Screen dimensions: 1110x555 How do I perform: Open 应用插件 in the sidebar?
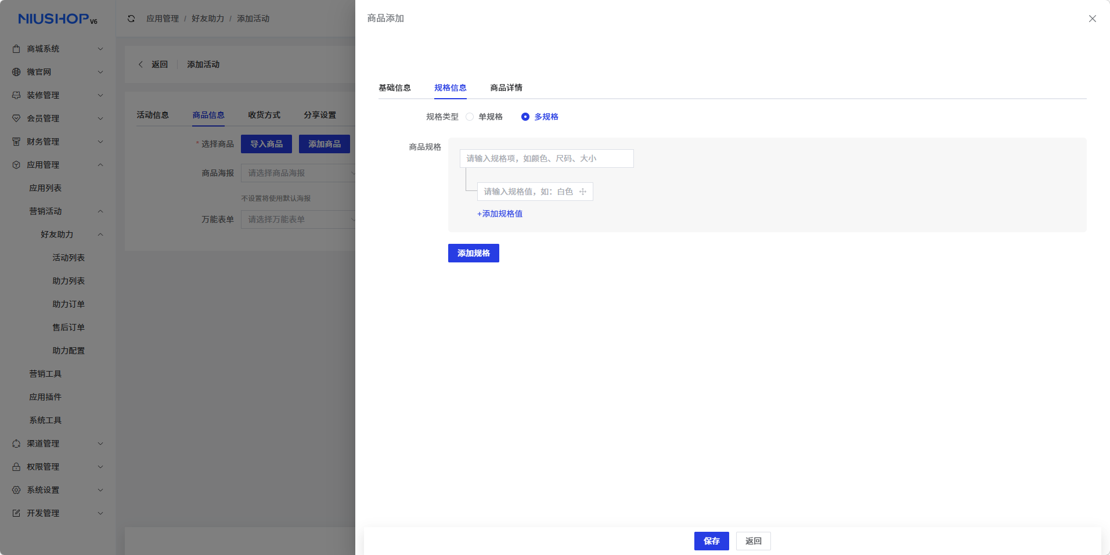(45, 397)
